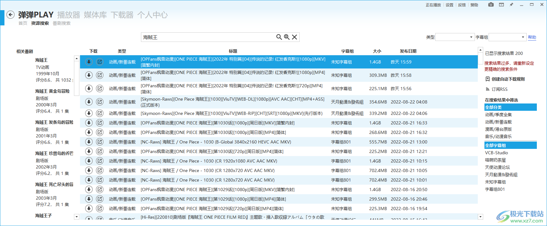
Task: Sort by 大小 column header
Action: coord(377,51)
